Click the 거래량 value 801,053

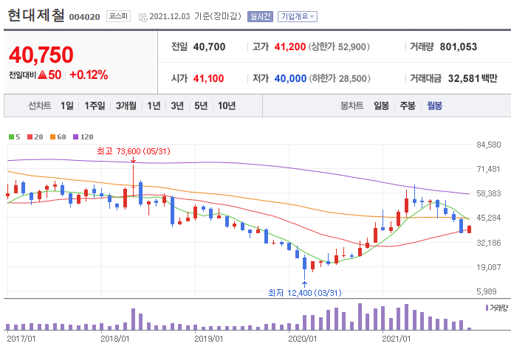[459, 47]
